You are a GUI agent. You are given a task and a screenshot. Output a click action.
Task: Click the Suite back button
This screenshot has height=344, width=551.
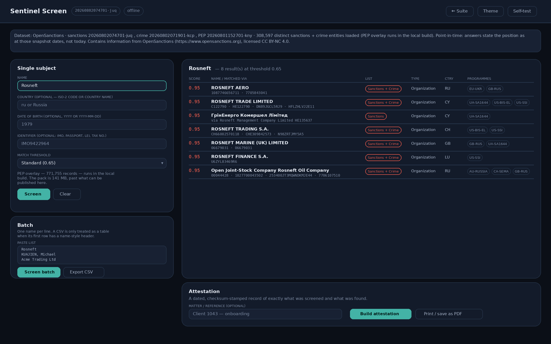[x=460, y=11]
